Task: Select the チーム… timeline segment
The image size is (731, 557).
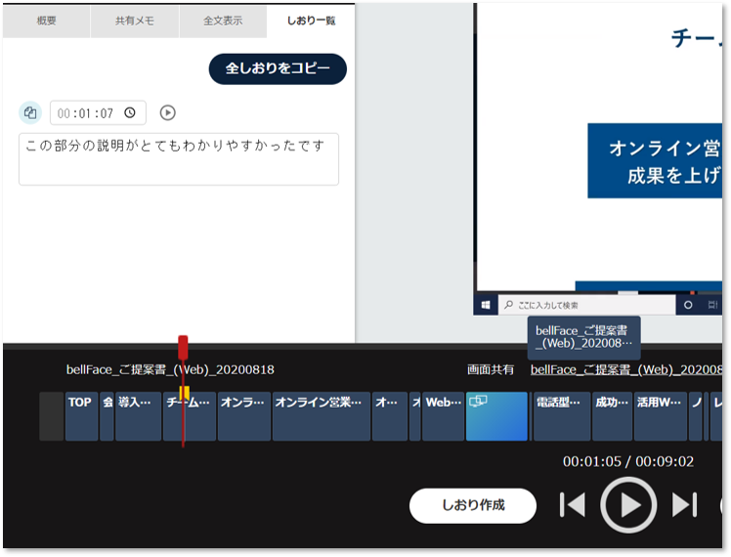Action: pyautogui.click(x=190, y=416)
